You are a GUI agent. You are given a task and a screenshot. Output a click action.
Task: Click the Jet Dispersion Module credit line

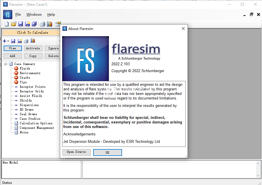[111, 142]
